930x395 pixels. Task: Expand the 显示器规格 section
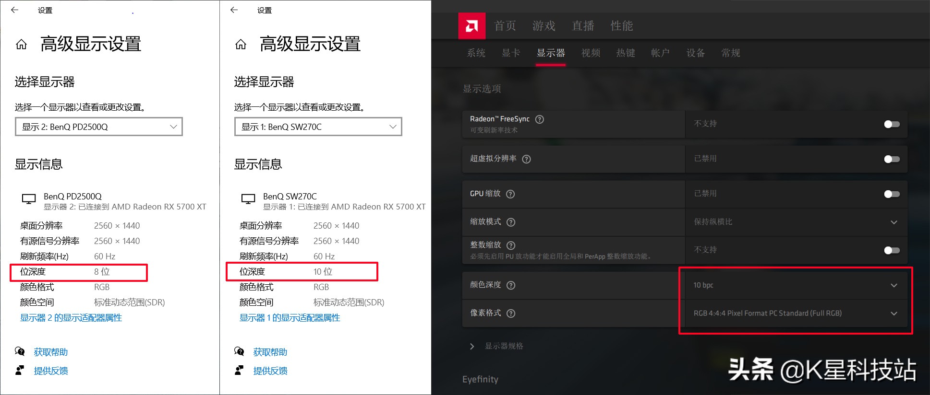[496, 346]
